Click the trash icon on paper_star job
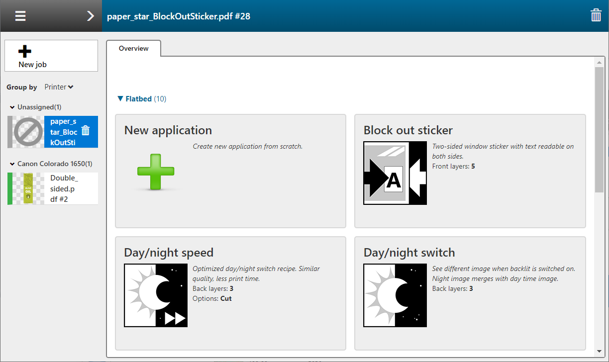Screen dimensions: 609x362 (x=86, y=131)
